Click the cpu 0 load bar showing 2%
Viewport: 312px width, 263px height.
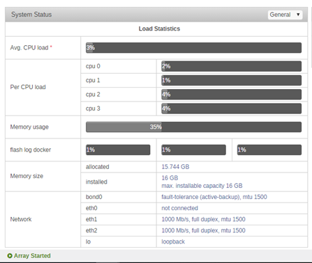(232, 66)
